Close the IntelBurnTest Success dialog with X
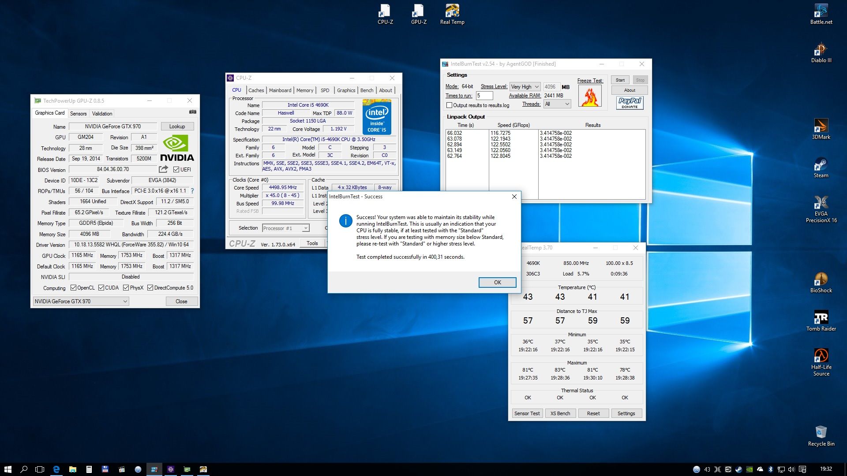Screen dimensions: 847x476 pyautogui.click(x=514, y=197)
